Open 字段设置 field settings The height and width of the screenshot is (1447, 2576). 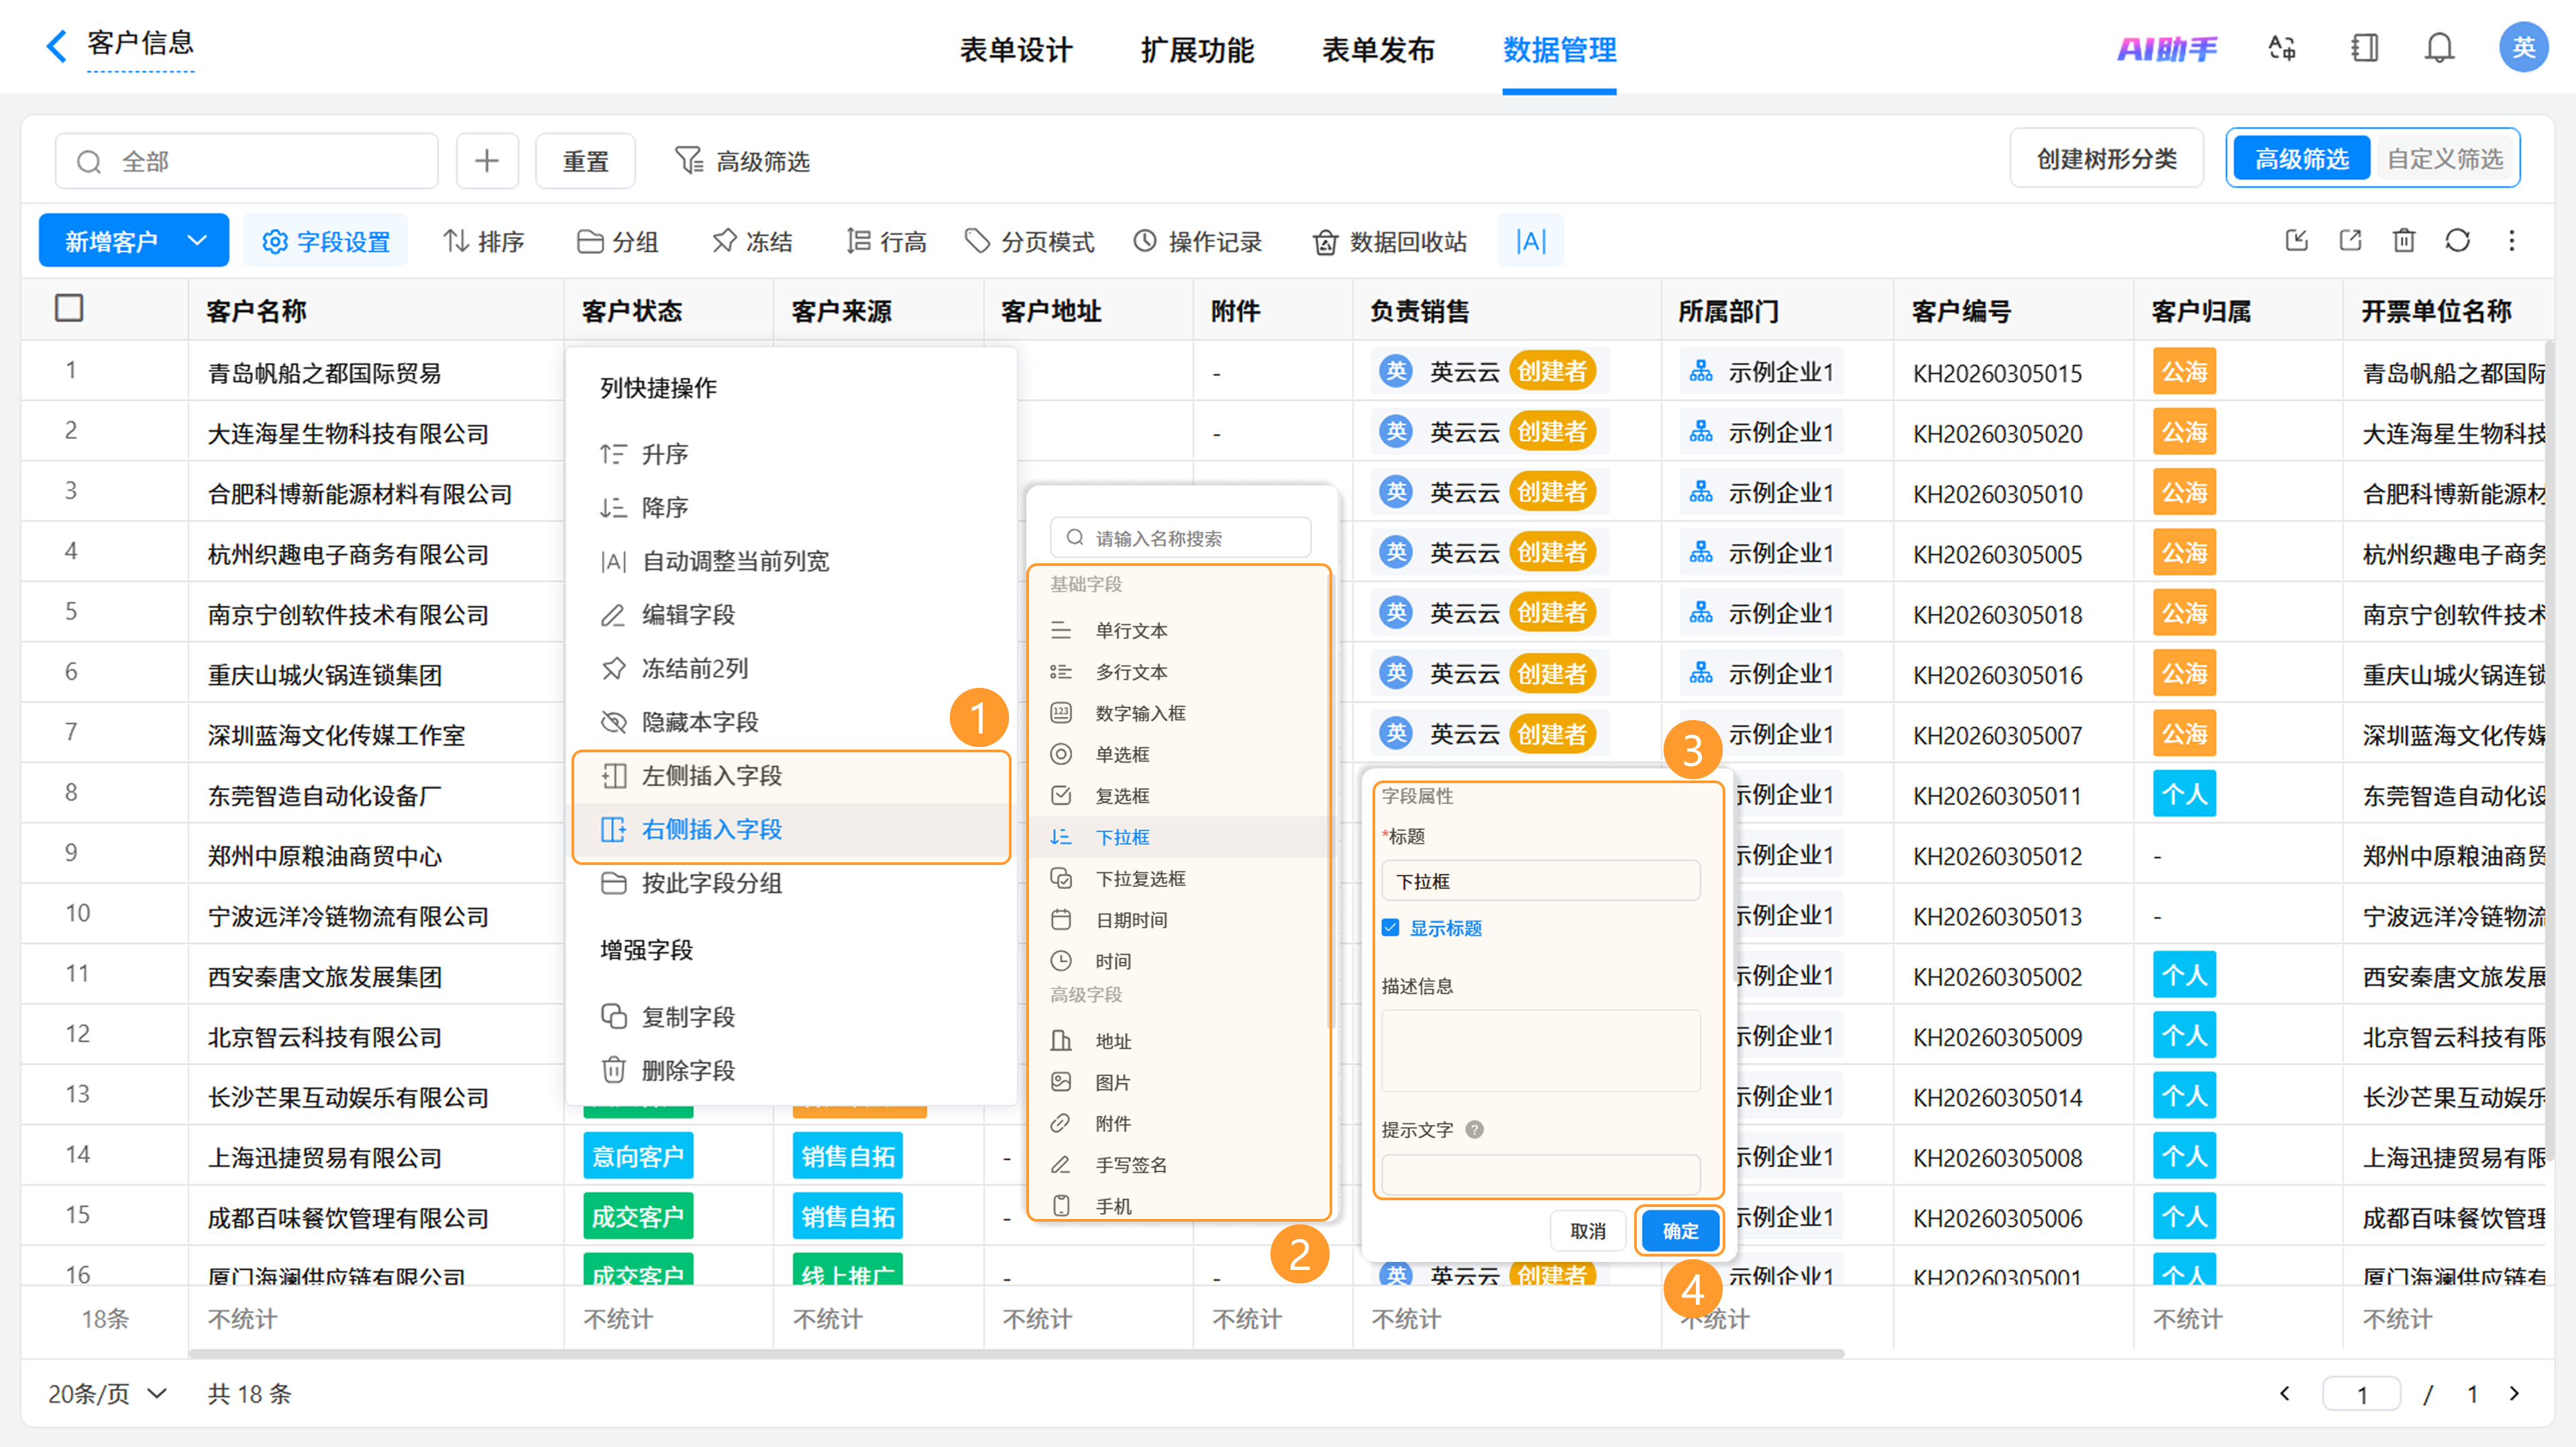click(326, 241)
